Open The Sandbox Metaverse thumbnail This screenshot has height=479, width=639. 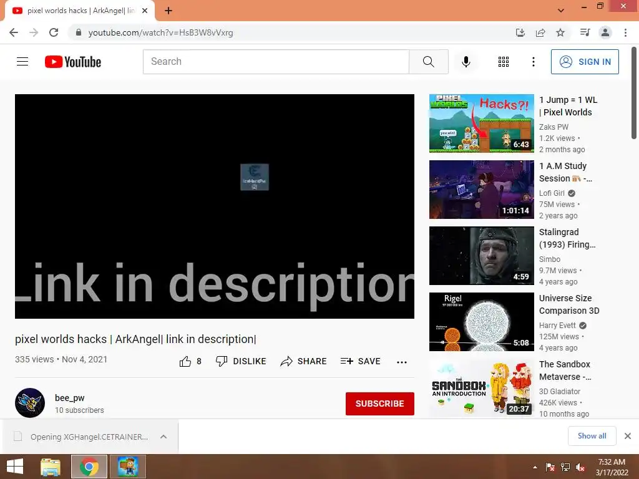tap(481, 387)
